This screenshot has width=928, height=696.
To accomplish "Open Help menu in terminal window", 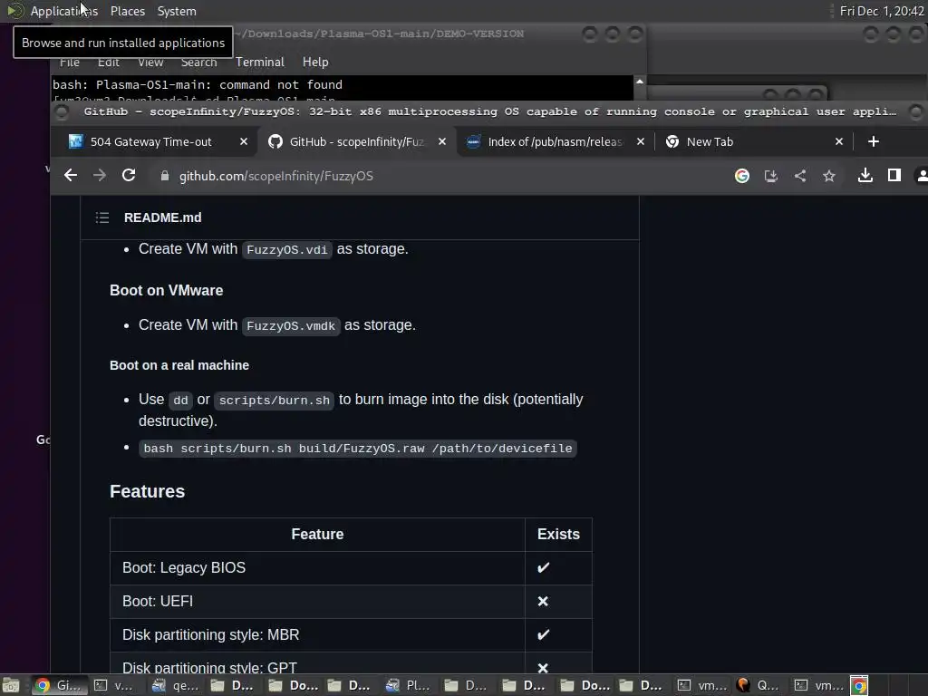I will pyautogui.click(x=314, y=62).
